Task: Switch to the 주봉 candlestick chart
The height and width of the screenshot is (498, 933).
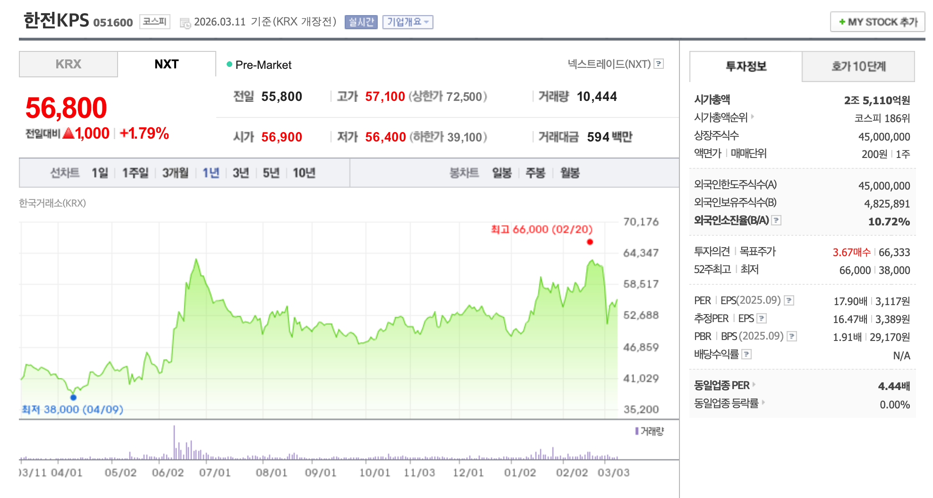Action: point(535,173)
